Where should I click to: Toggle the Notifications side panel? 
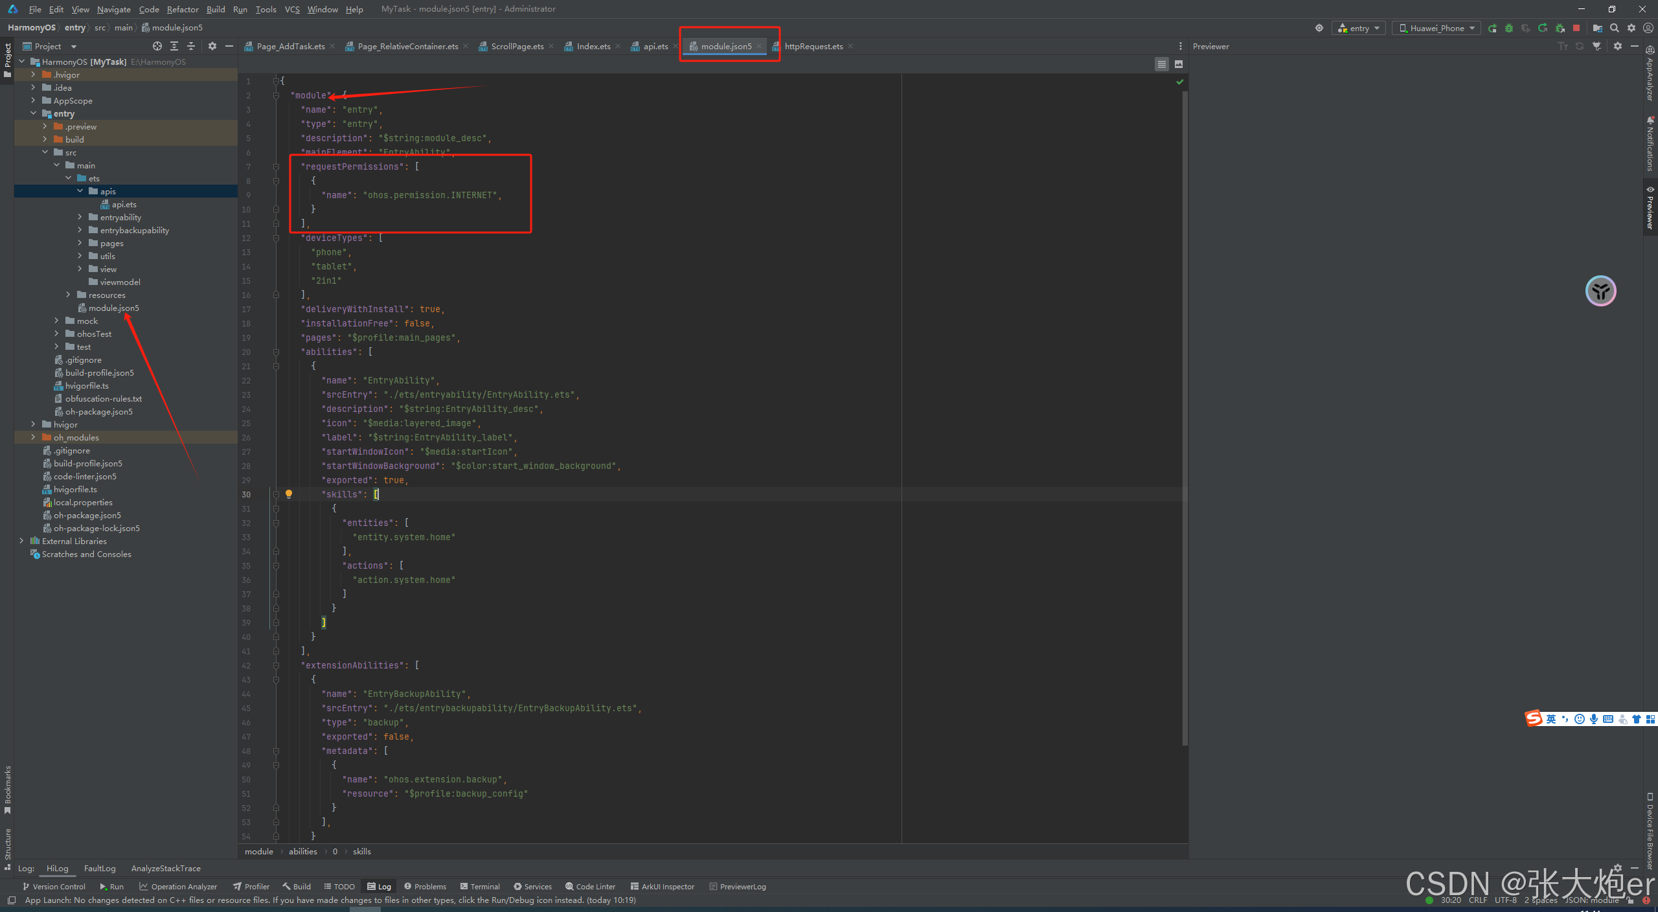point(1650,144)
